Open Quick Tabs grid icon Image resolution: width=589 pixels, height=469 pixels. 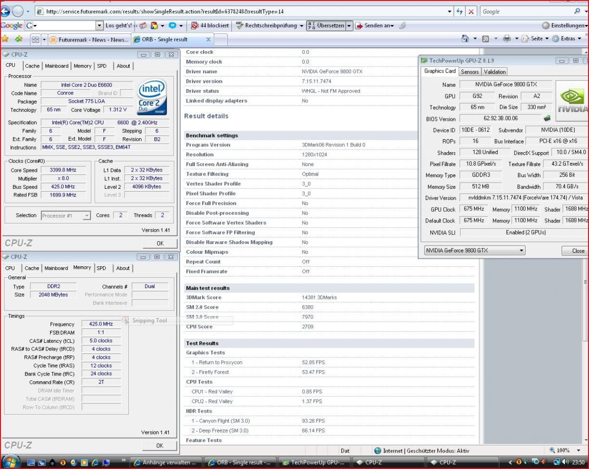[36, 39]
